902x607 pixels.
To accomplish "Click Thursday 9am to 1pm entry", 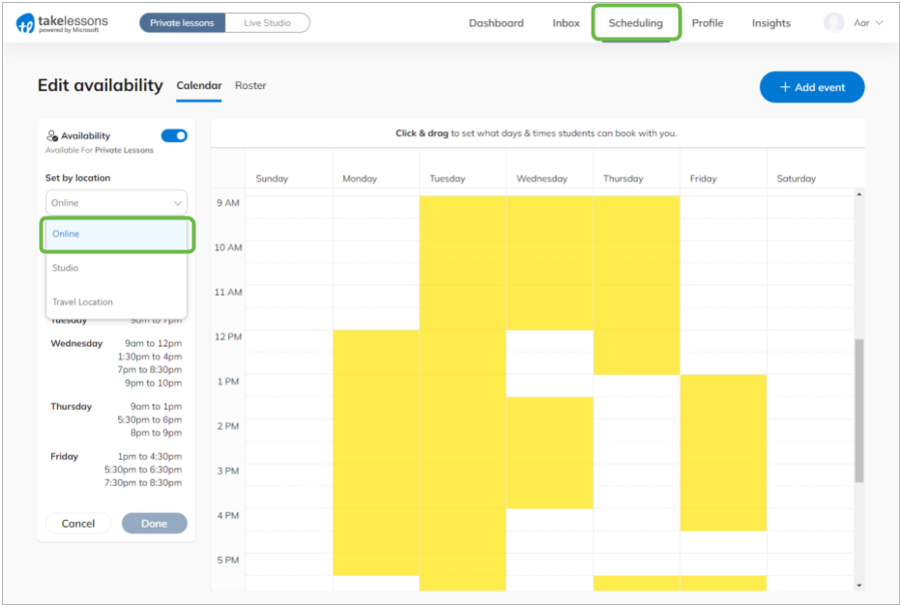I will [x=156, y=407].
